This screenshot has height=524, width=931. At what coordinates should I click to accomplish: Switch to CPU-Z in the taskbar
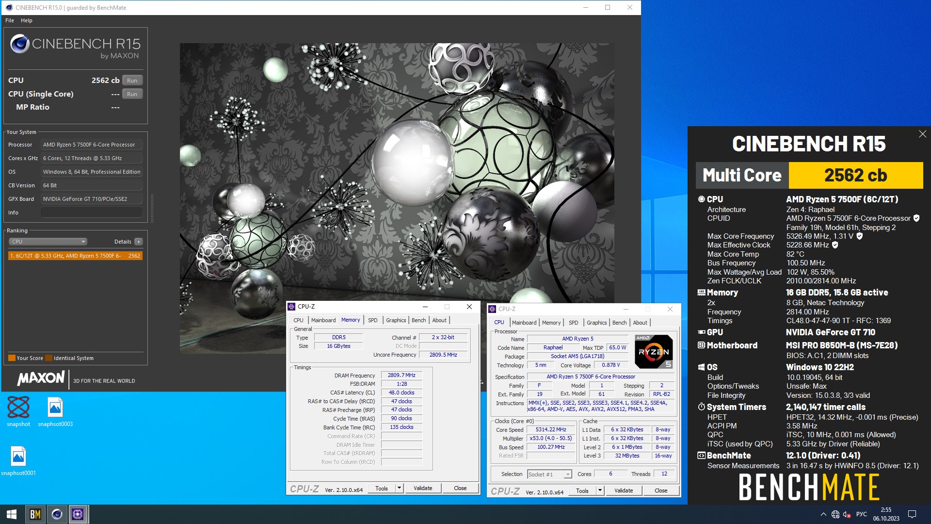(x=78, y=514)
